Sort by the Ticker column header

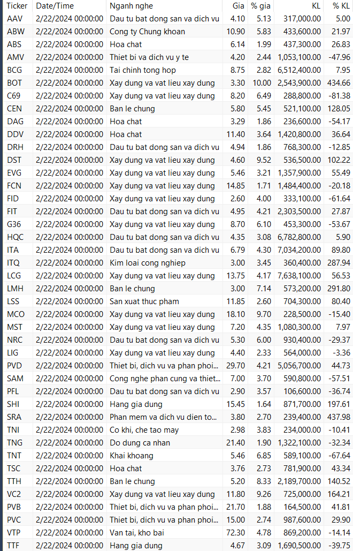pos(17,6)
